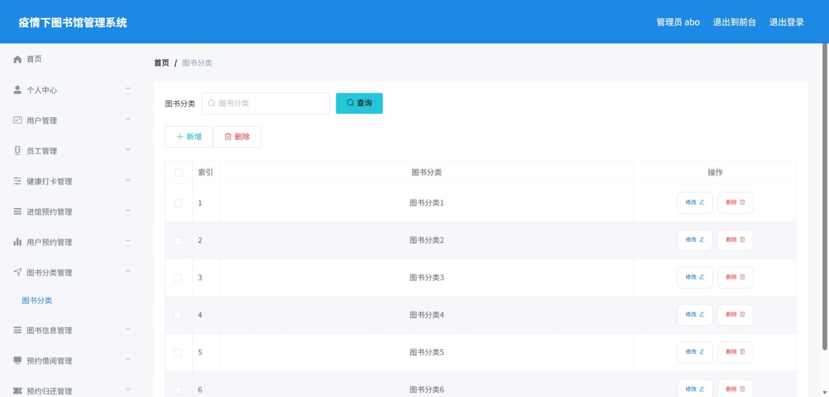The image size is (829, 397).
Task: Click the 索引 column header
Action: click(x=205, y=172)
